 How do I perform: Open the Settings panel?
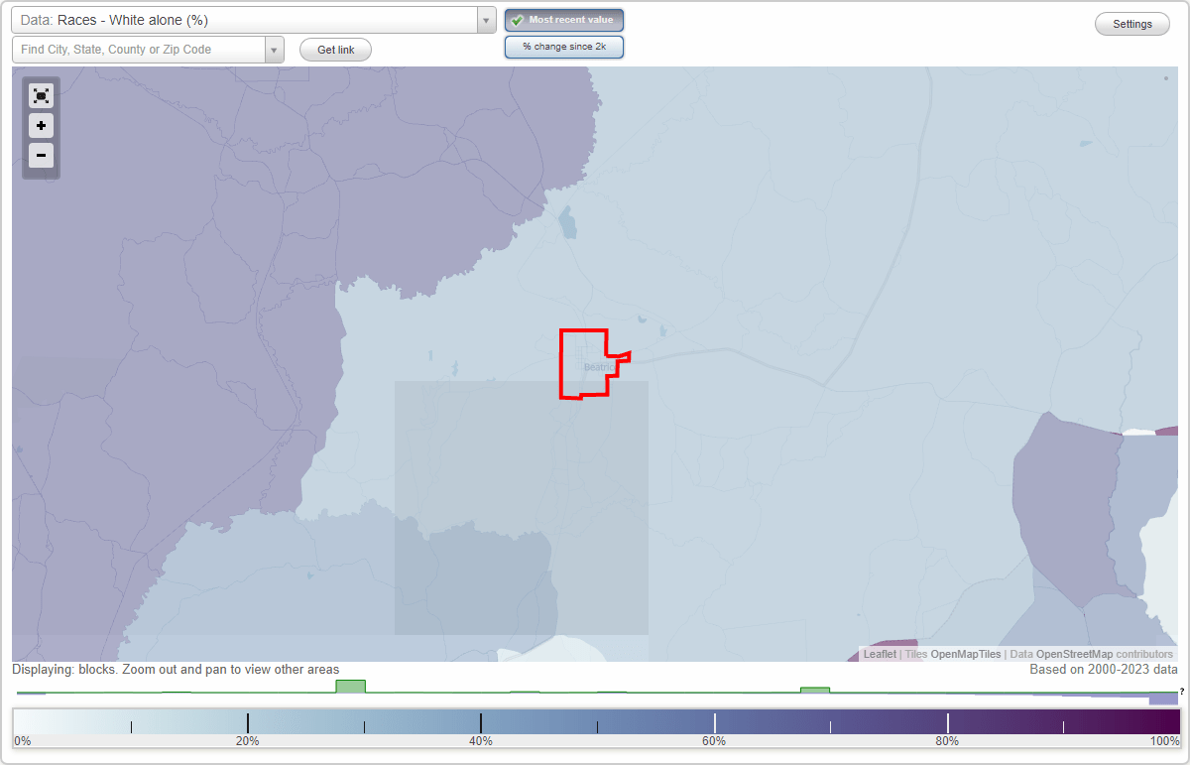(x=1131, y=23)
